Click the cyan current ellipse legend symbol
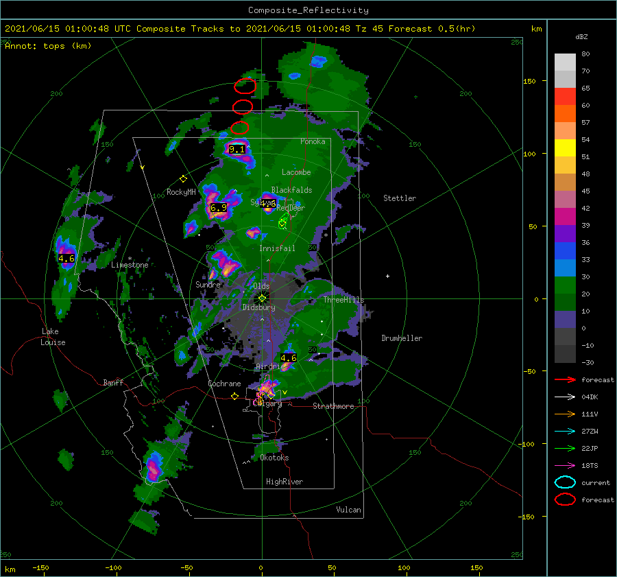Screen dimensions: 617x577 coord(565,482)
